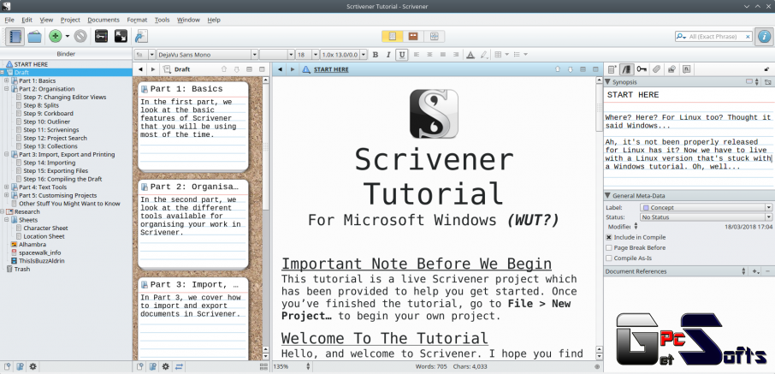Screen dimensions: 775x374
Task: Center align text in format bar
Action: (429, 55)
